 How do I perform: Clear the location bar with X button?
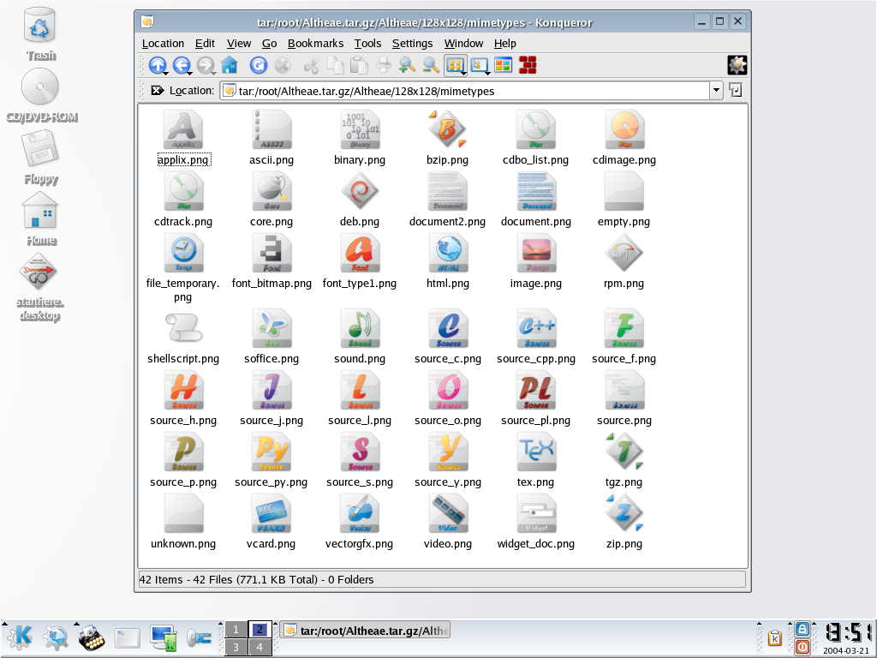[x=158, y=90]
